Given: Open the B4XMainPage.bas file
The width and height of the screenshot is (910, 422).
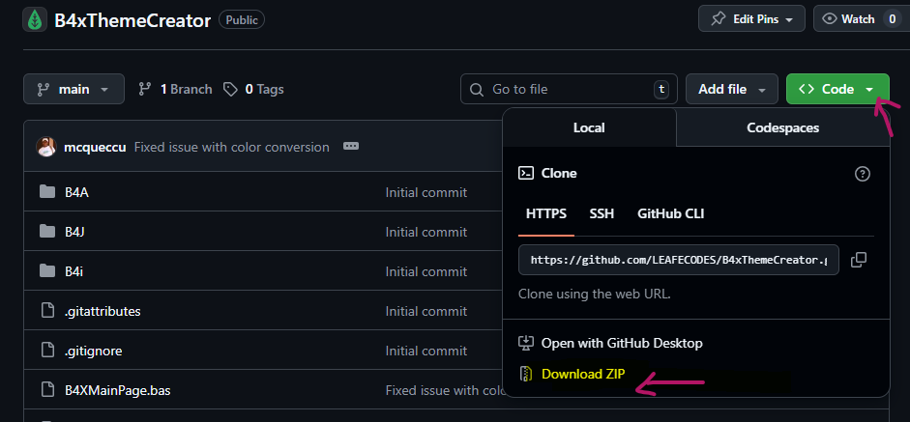Looking at the screenshot, I should point(117,391).
